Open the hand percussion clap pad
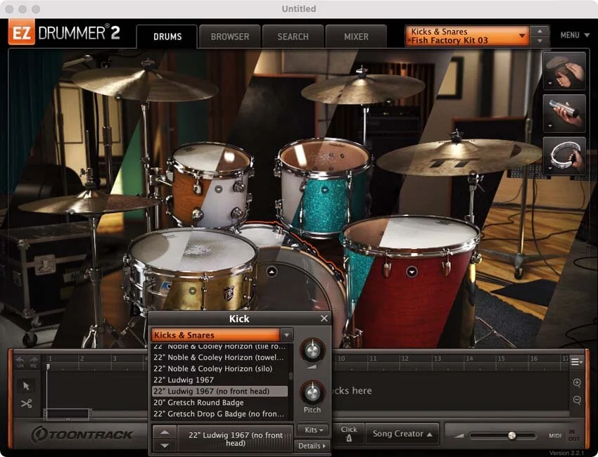The height and width of the screenshot is (457, 598). point(564,71)
